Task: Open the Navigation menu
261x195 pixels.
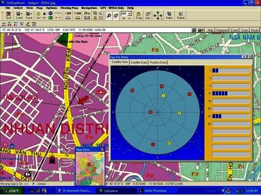Action: (89, 8)
